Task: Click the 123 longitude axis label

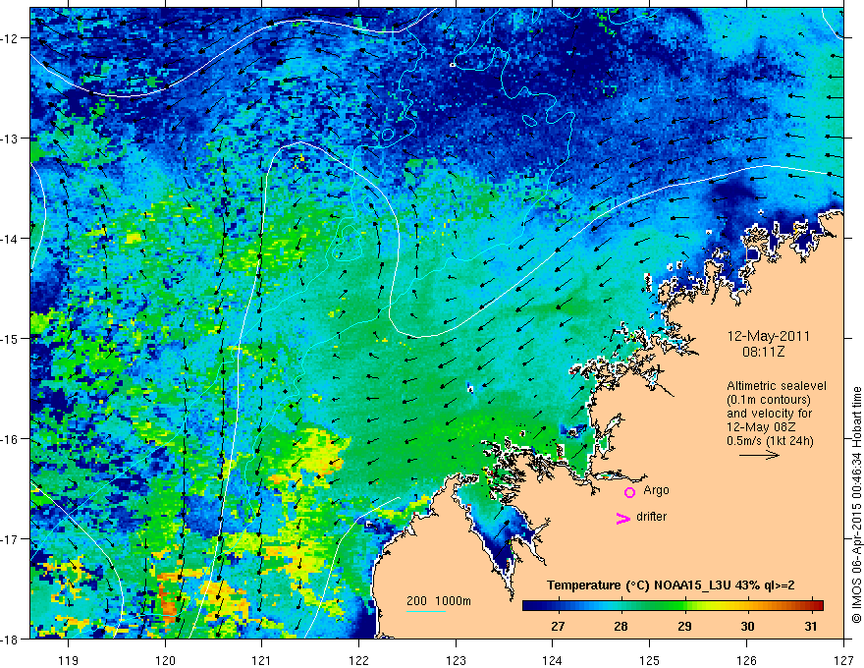Action: [456, 660]
